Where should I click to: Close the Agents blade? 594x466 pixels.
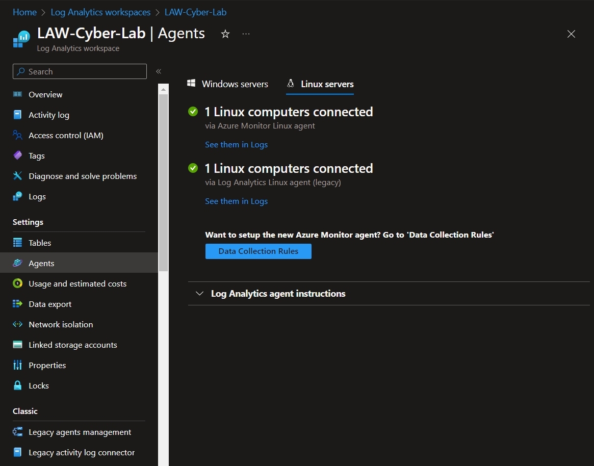point(571,34)
